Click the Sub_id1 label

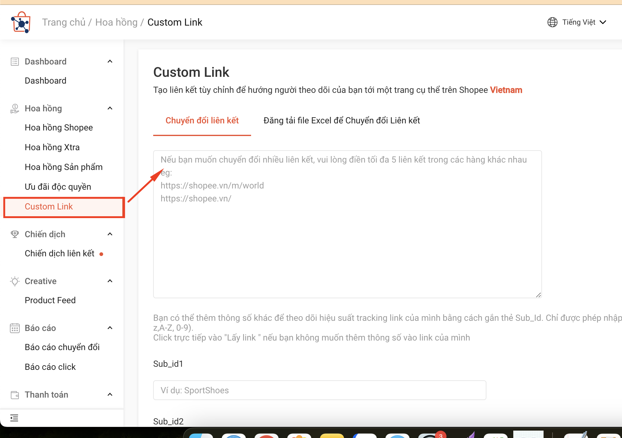(168, 364)
